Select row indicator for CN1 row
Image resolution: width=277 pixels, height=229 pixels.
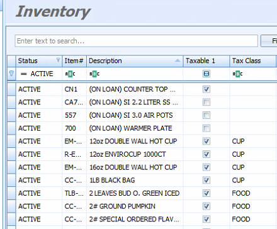pos(11,89)
